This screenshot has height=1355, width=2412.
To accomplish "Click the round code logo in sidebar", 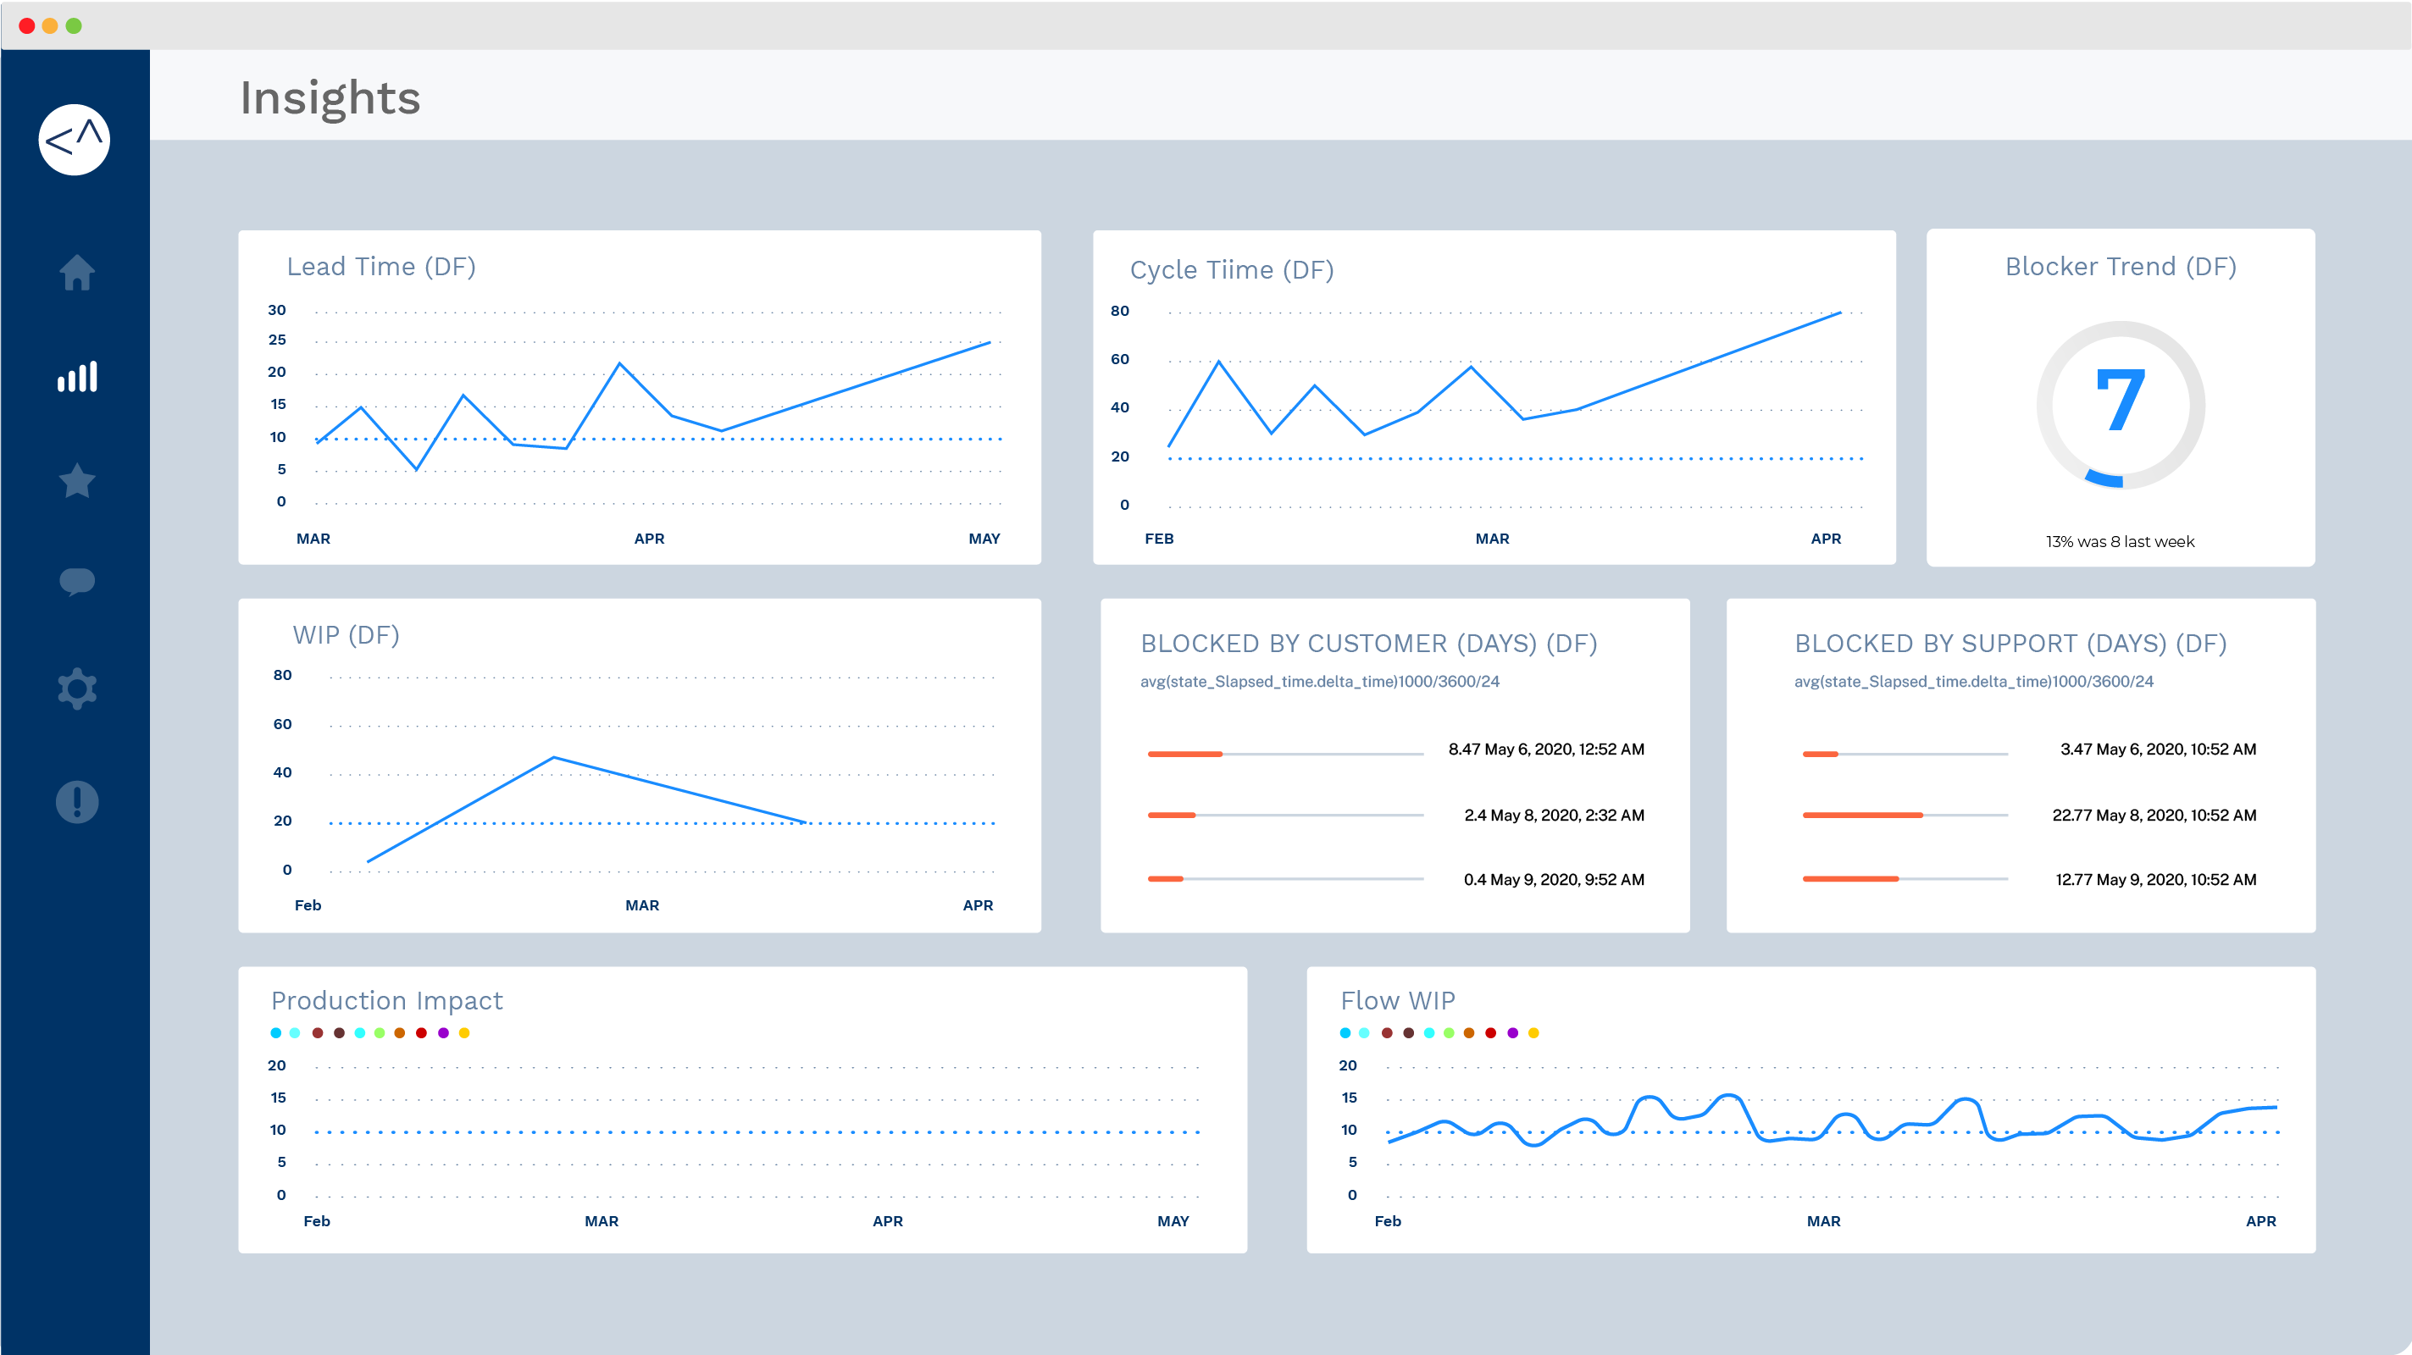I will click(x=74, y=141).
